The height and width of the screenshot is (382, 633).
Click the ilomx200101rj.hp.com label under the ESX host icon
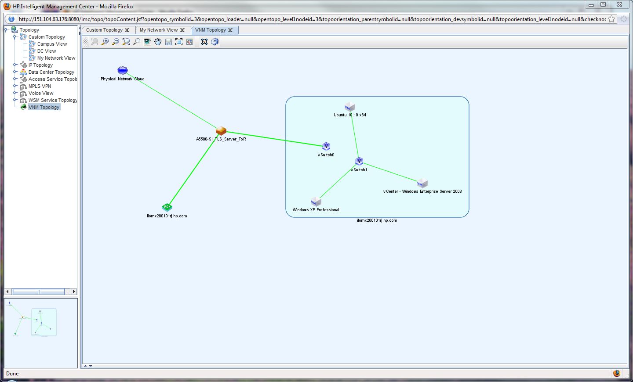pyautogui.click(x=167, y=216)
